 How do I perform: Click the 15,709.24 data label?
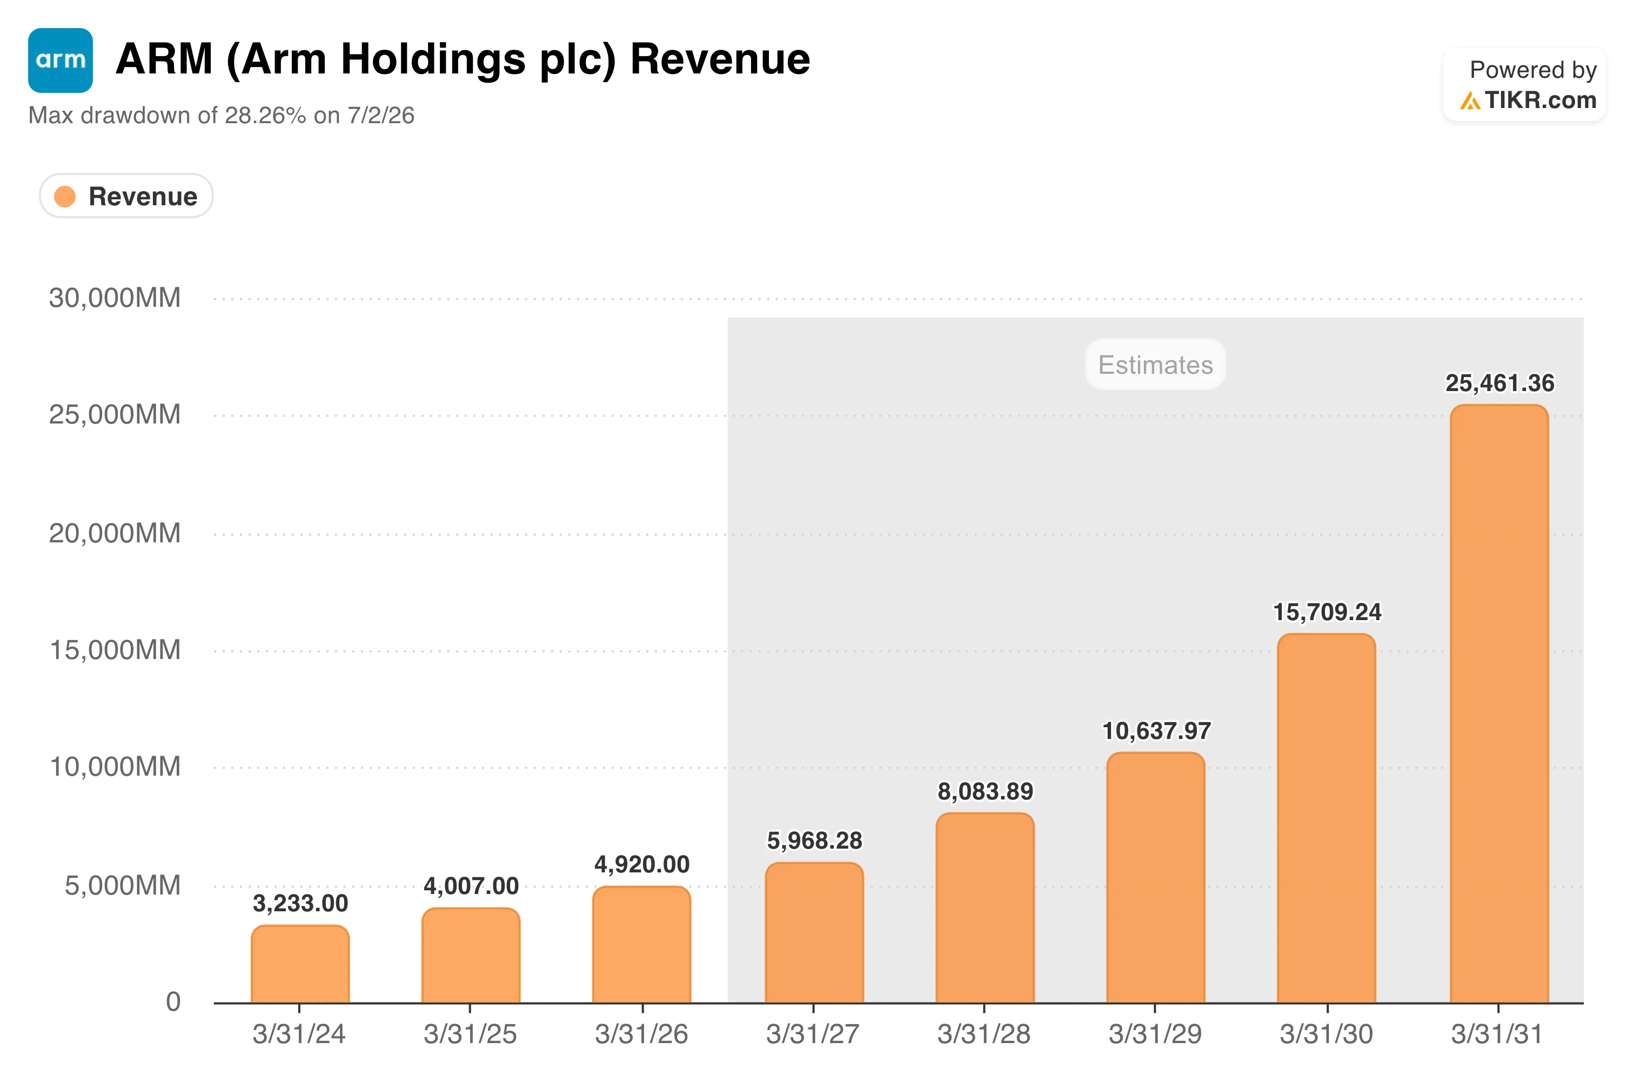coord(1327,612)
